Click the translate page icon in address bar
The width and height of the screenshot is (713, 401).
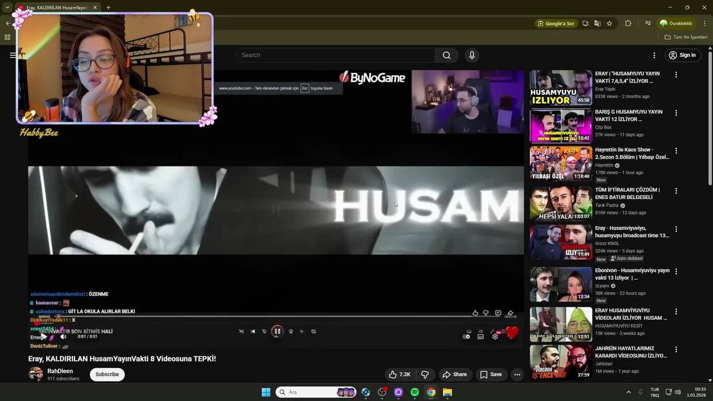(x=597, y=23)
